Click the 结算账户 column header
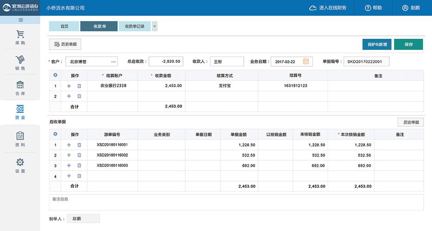Screen dimensions: 432x231 (113, 75)
